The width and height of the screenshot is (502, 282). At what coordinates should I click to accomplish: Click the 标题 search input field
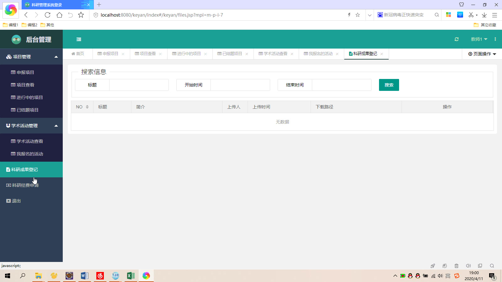point(139,85)
